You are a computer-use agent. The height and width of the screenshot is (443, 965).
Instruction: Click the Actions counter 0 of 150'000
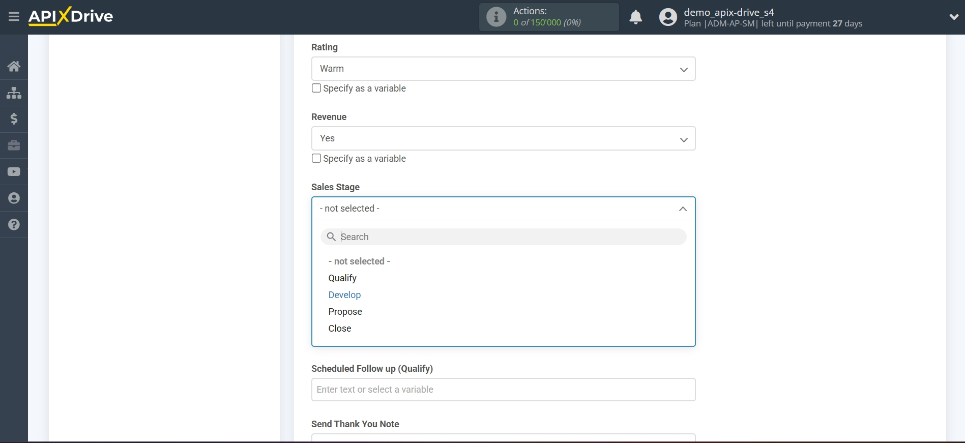pos(547,22)
